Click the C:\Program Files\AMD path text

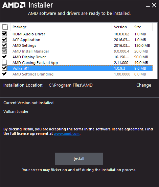point(71,85)
